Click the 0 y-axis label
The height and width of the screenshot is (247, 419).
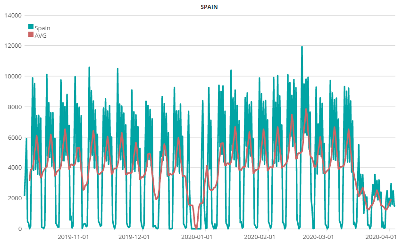point(20,229)
